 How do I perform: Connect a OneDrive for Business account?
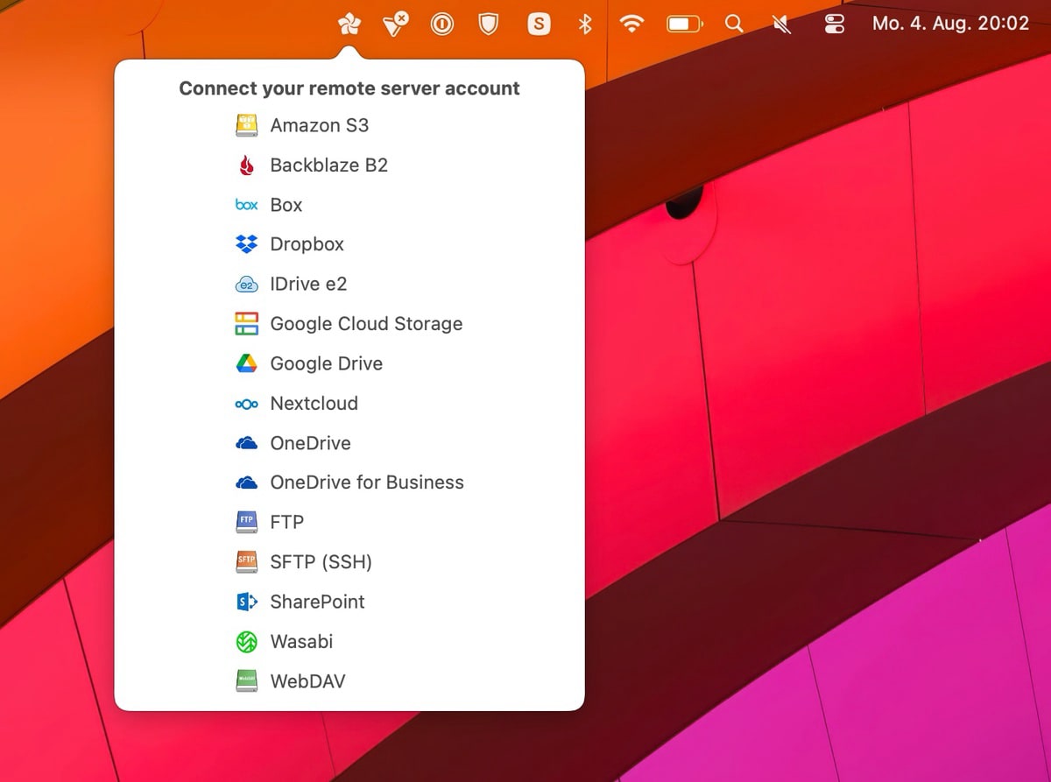click(366, 483)
